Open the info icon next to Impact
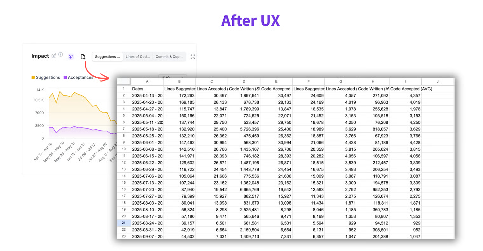Image resolution: width=483 pixels, height=251 pixels. 60,55
